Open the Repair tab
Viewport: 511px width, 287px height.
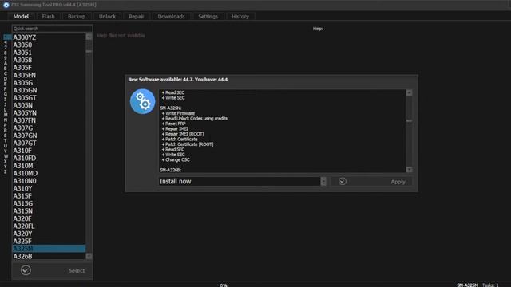137,16
